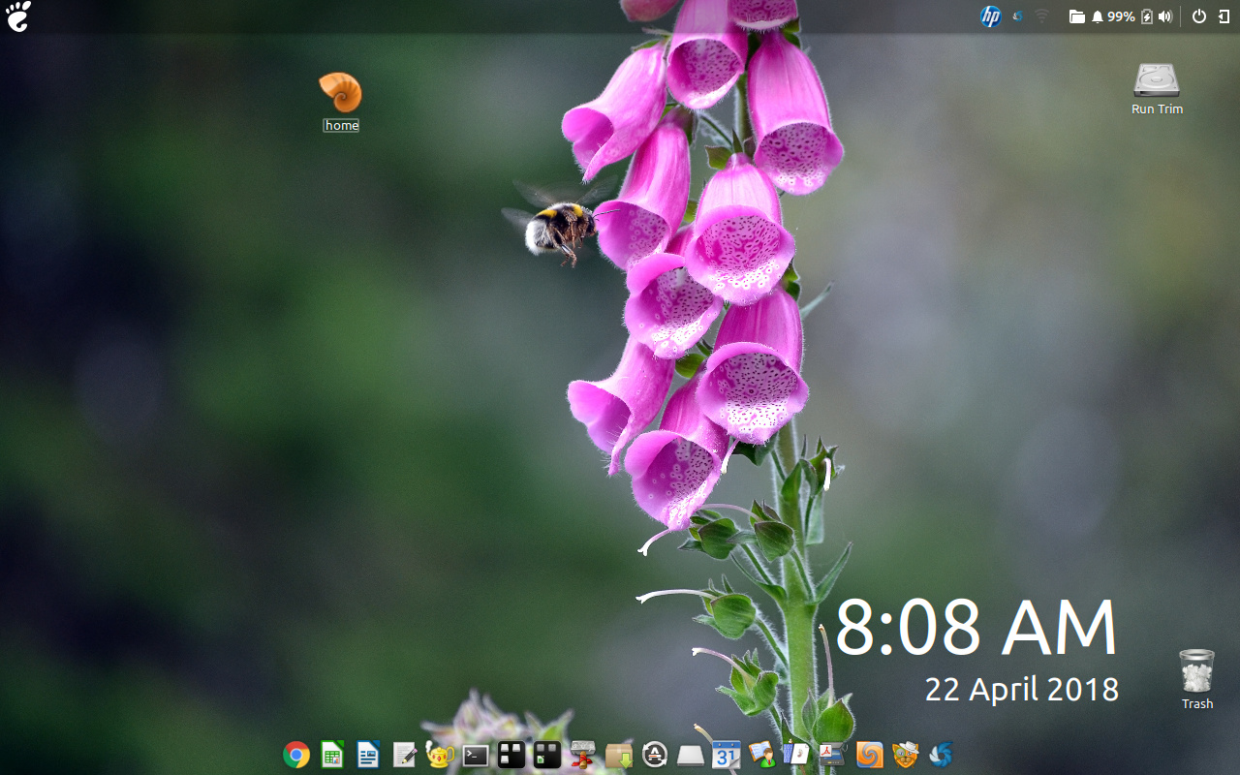The height and width of the screenshot is (775, 1240).
Task: Open LibreOffice Calc spreadsheet from dock
Action: tap(332, 755)
